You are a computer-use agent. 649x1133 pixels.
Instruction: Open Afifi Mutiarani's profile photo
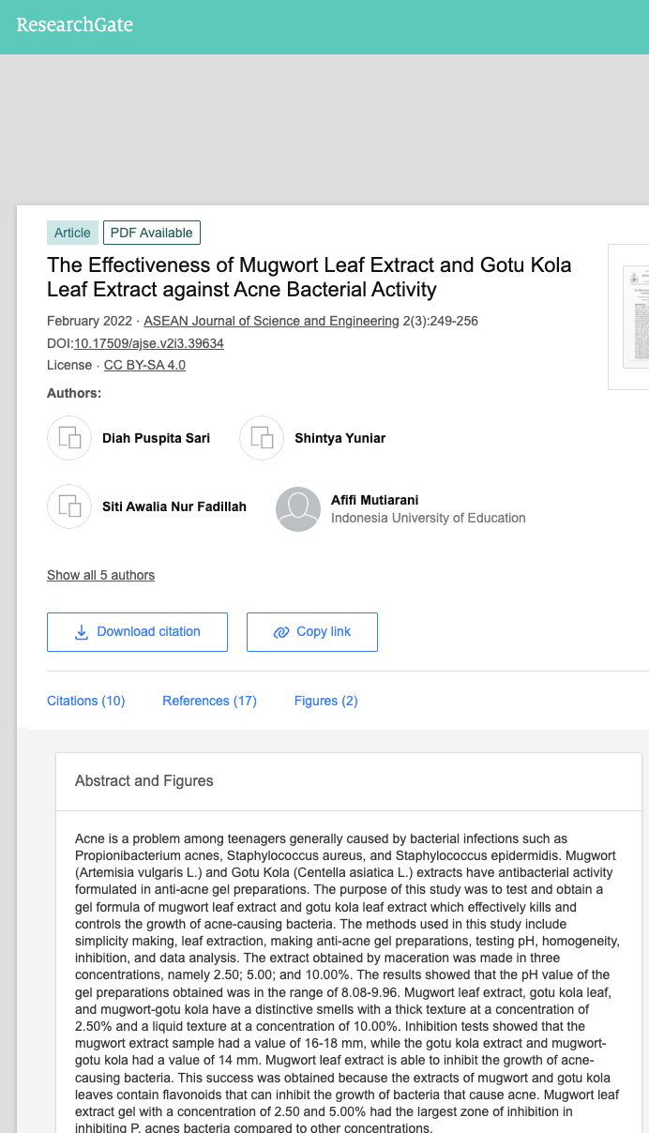[x=298, y=509]
